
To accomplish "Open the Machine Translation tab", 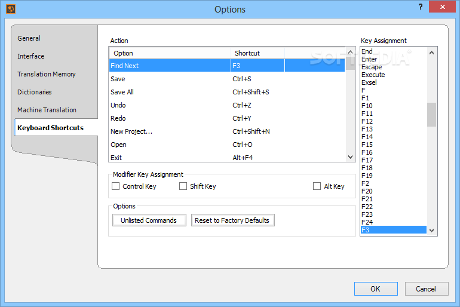I will pos(47,110).
